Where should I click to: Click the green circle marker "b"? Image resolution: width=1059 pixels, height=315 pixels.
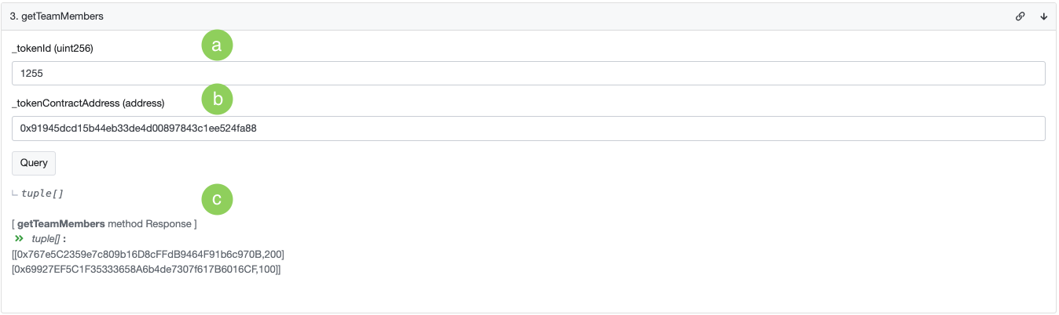(218, 100)
